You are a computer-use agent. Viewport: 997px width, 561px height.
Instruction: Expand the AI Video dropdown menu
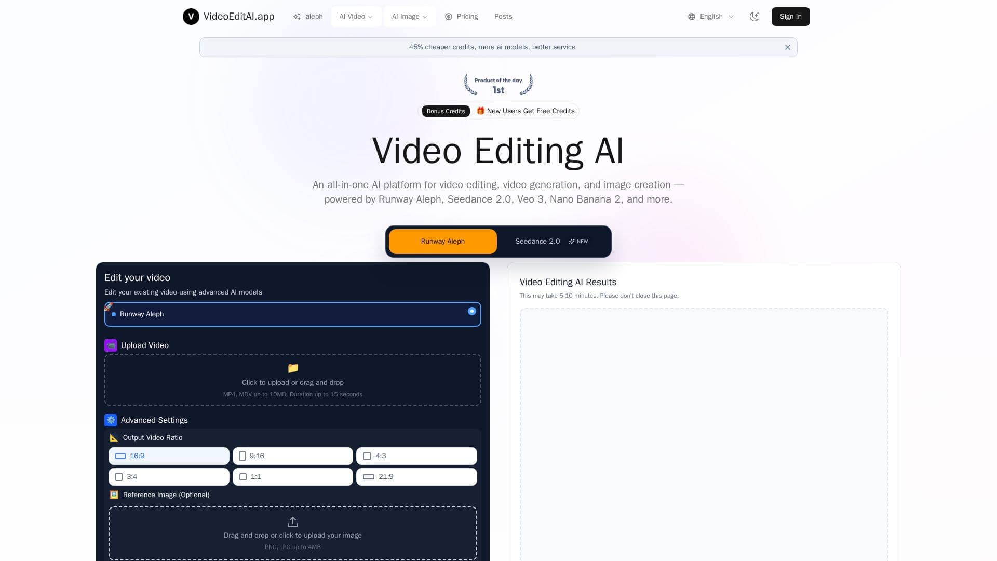[356, 17]
